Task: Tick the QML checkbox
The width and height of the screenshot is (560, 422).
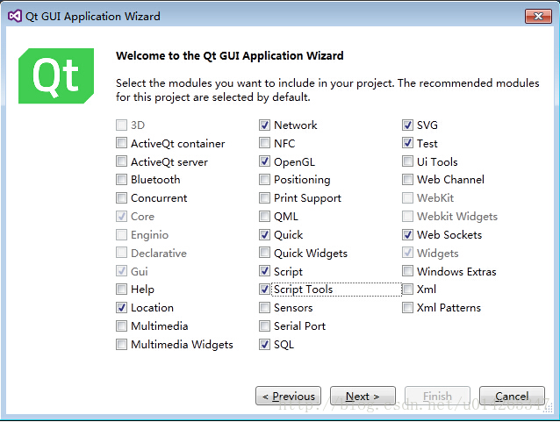Action: click(264, 216)
